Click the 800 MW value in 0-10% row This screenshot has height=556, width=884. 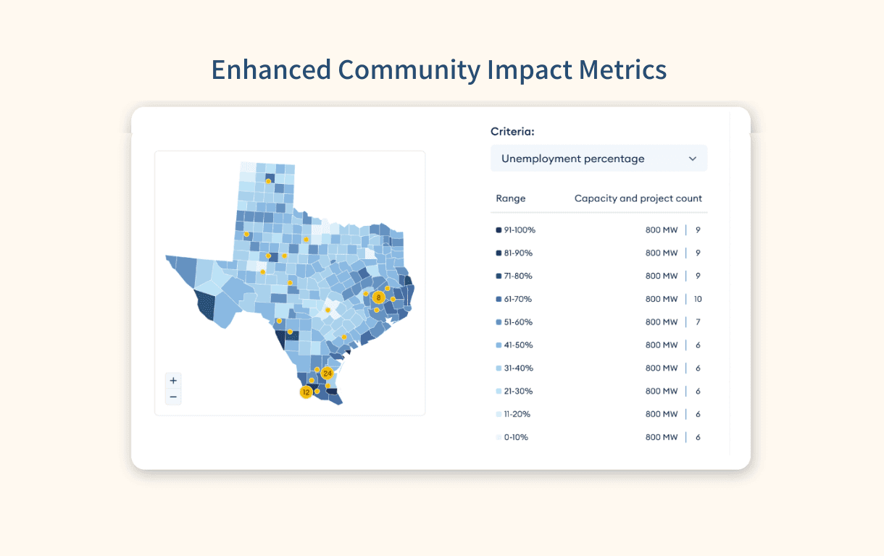pyautogui.click(x=662, y=437)
